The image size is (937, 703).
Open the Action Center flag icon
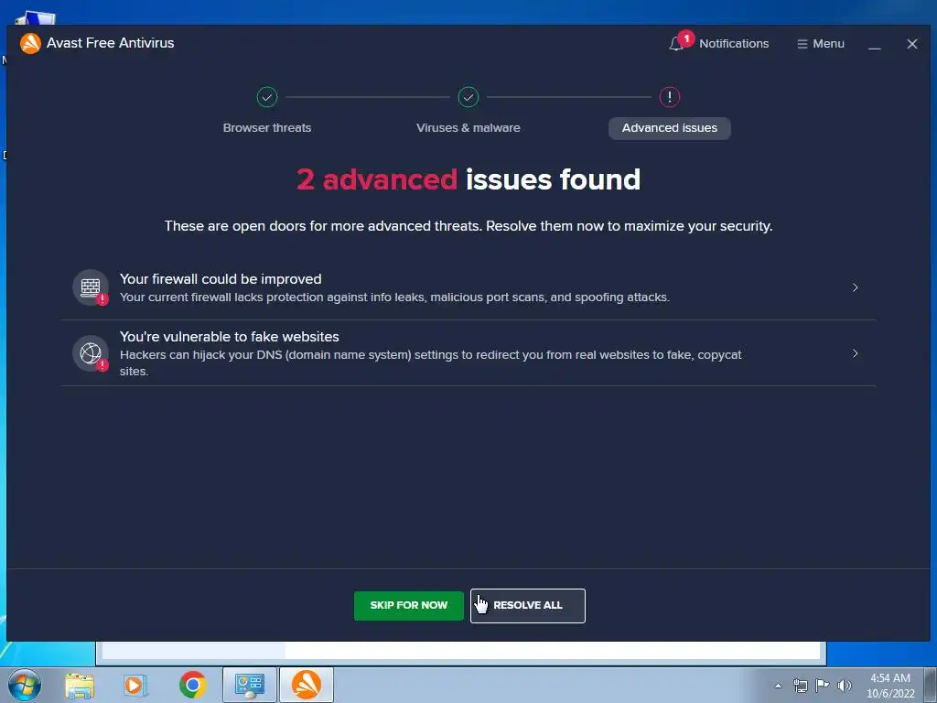(x=823, y=686)
